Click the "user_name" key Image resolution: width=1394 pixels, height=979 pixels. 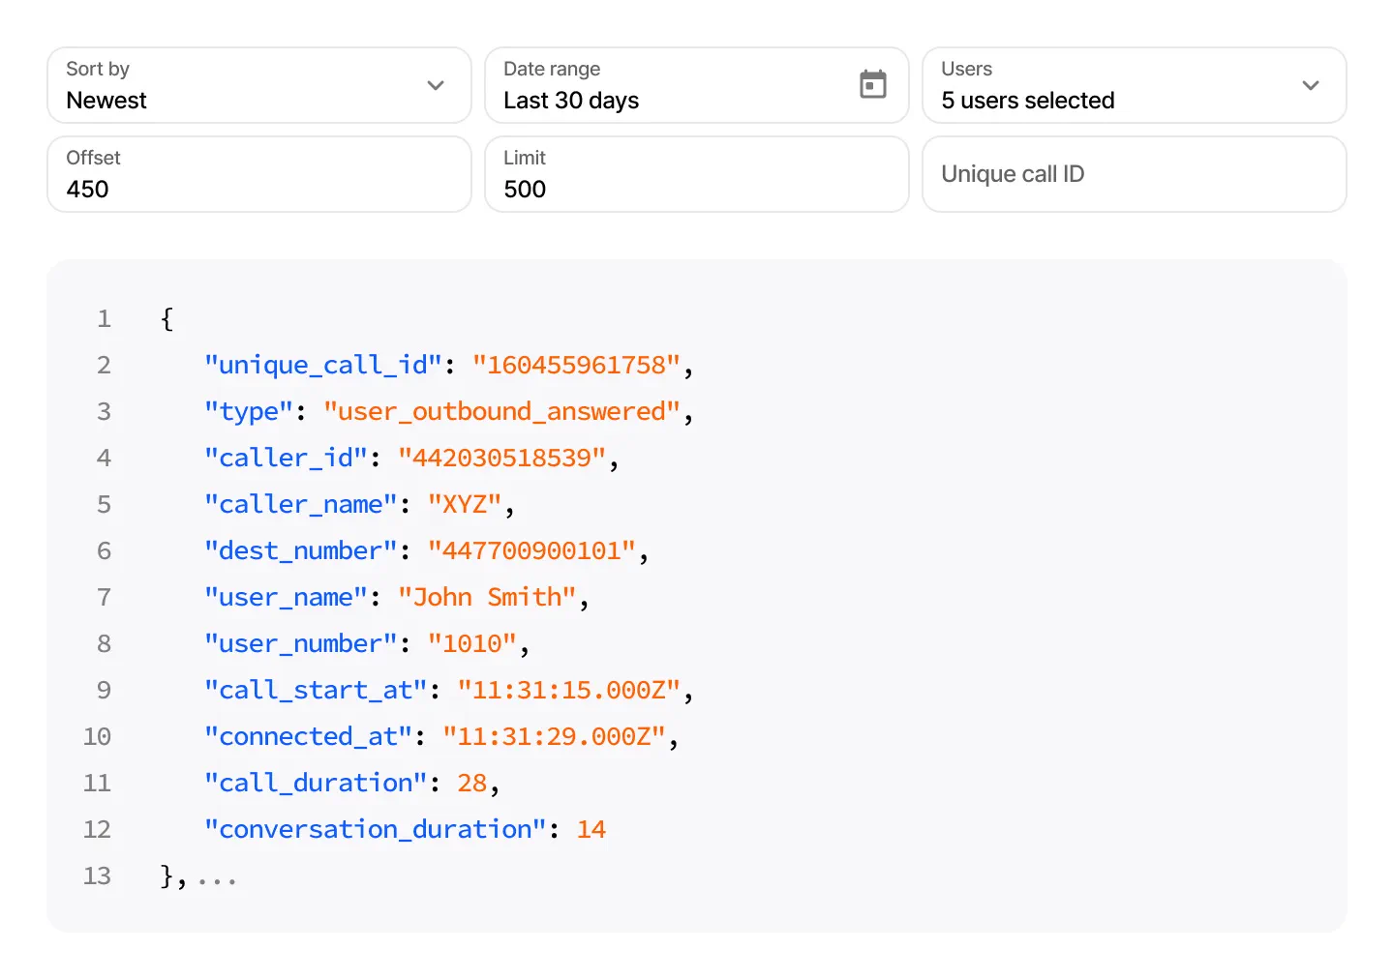[x=287, y=597]
